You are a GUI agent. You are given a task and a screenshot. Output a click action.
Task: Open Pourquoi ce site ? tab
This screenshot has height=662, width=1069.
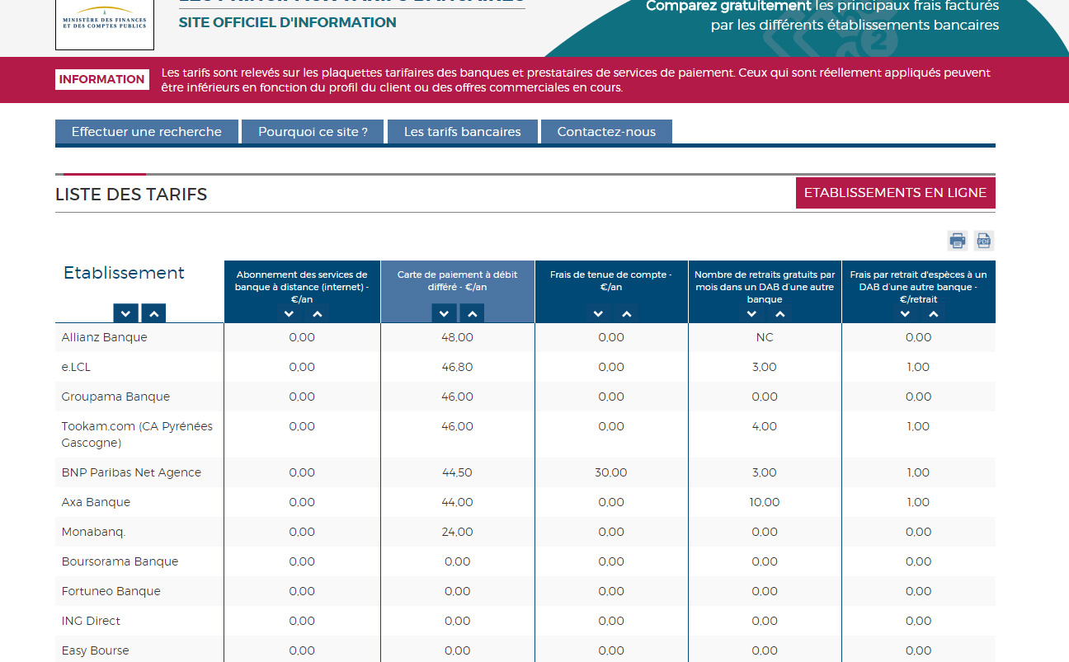pyautogui.click(x=313, y=132)
